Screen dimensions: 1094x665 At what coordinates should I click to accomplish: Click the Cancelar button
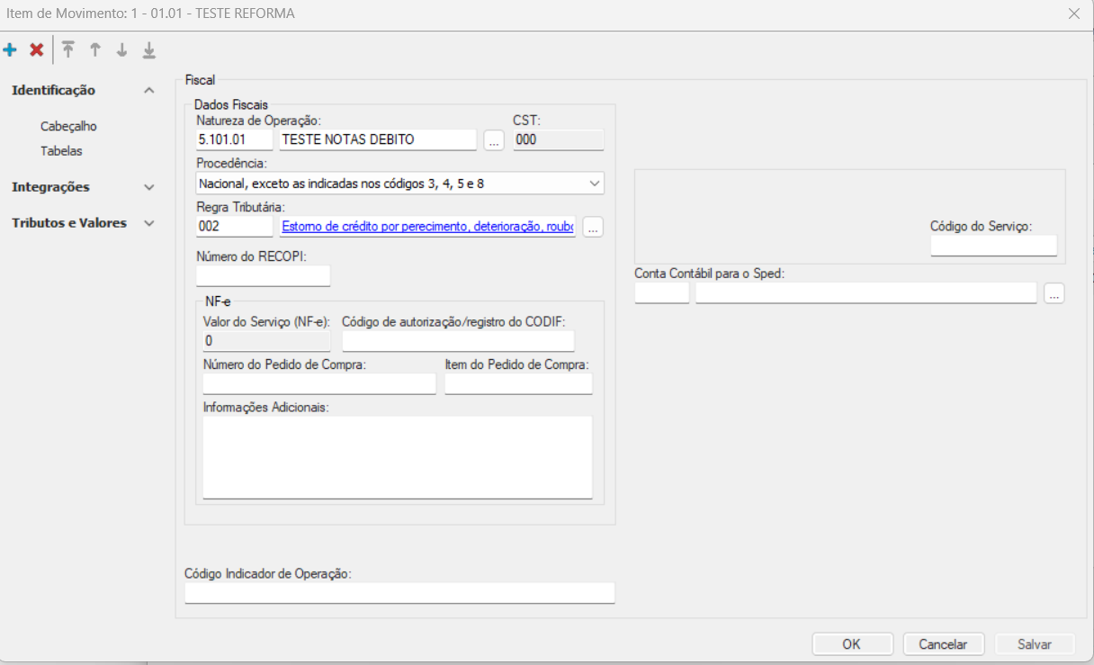click(x=943, y=644)
